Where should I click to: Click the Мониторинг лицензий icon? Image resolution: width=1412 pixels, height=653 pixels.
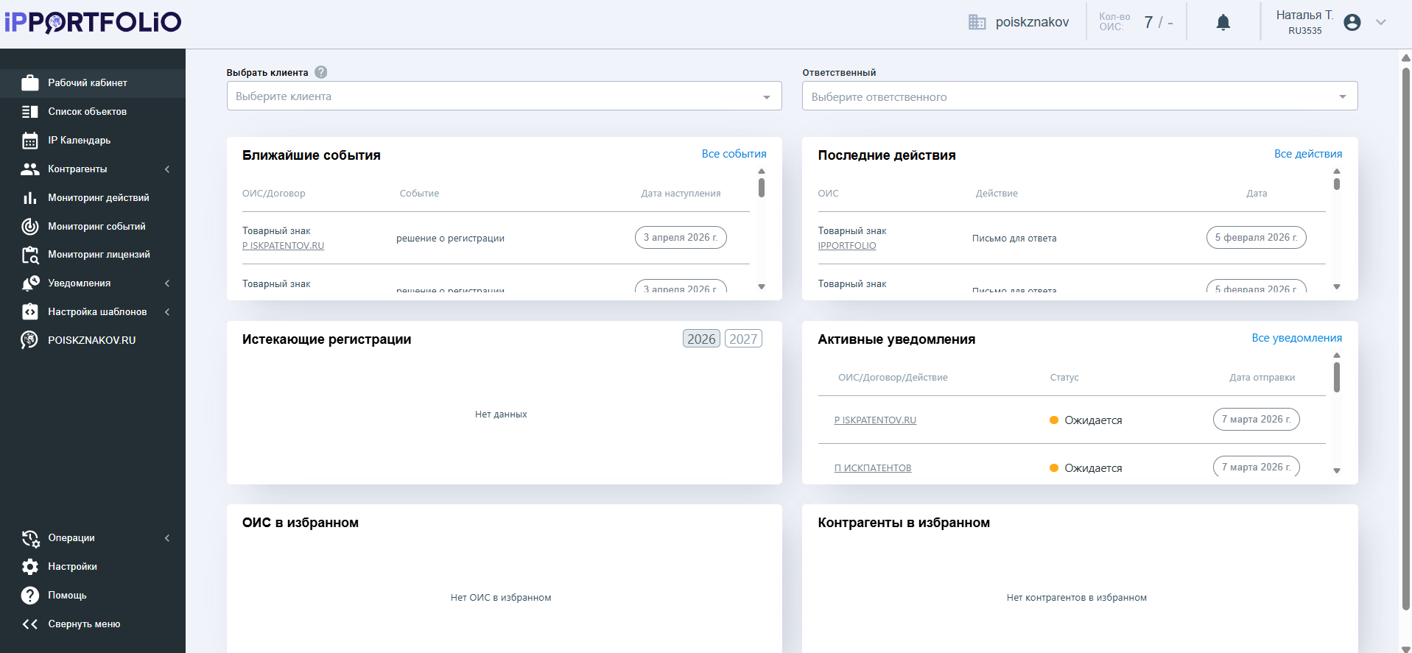(29, 255)
